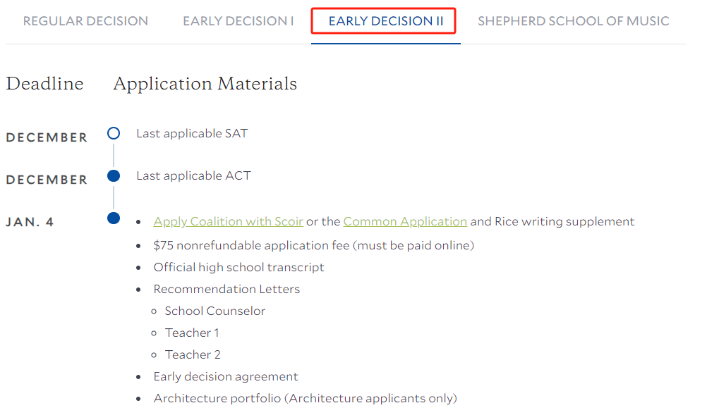Click the filled ACT timeline dot
The height and width of the screenshot is (415, 707).
[x=114, y=175]
